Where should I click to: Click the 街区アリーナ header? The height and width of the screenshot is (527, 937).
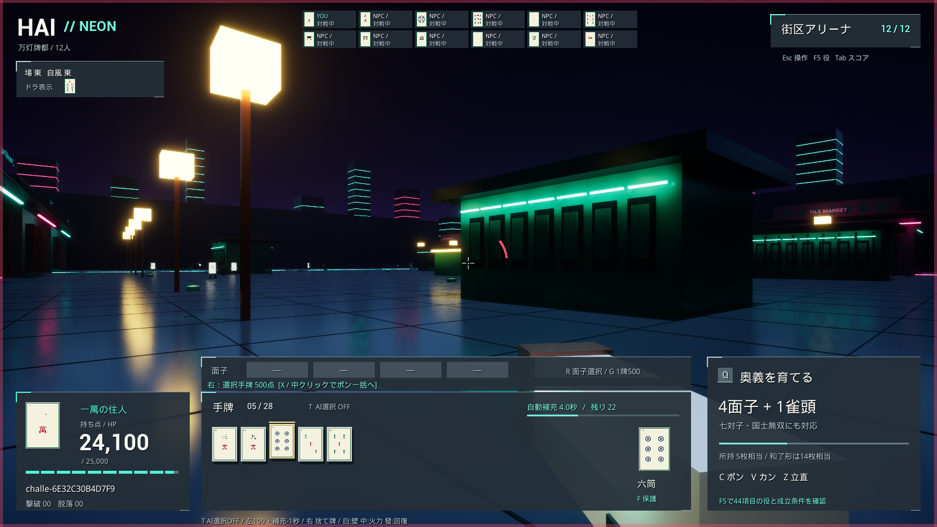click(816, 29)
